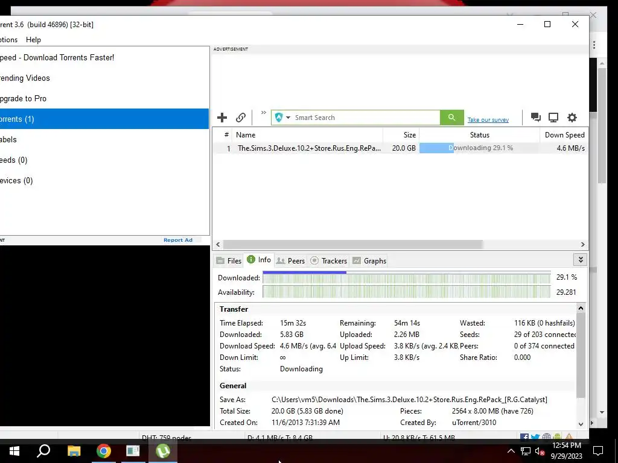Viewport: 618px width, 463px height.
Task: Select Download Torrents Faster sidebar item
Action: tap(104, 57)
